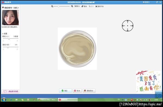
Task: Adjust the brush strength slider (画笔力度)
Action: point(11,47)
